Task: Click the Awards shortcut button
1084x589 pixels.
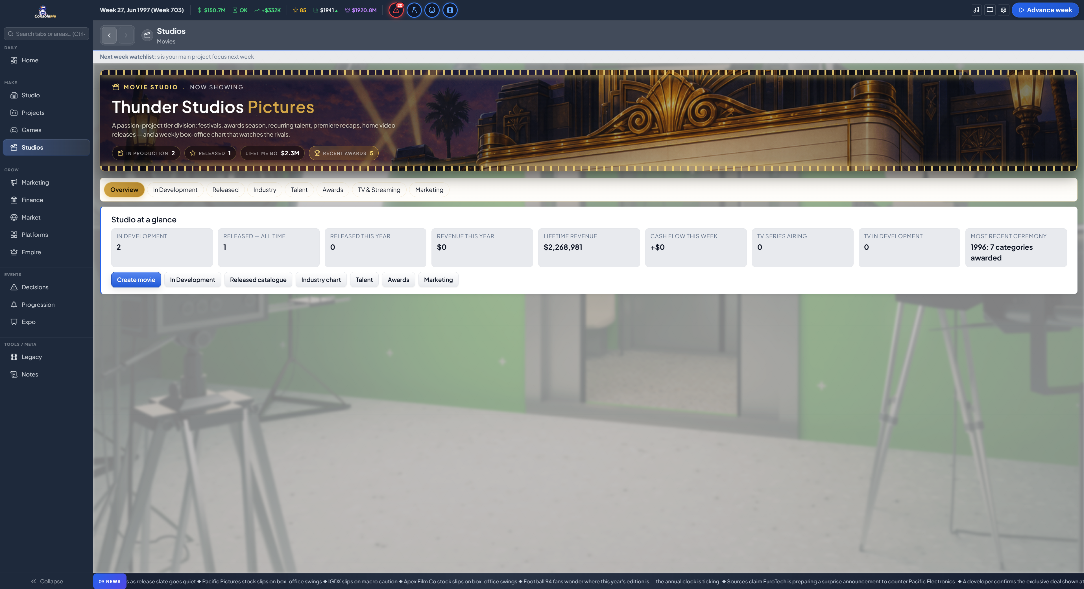Action: point(398,280)
